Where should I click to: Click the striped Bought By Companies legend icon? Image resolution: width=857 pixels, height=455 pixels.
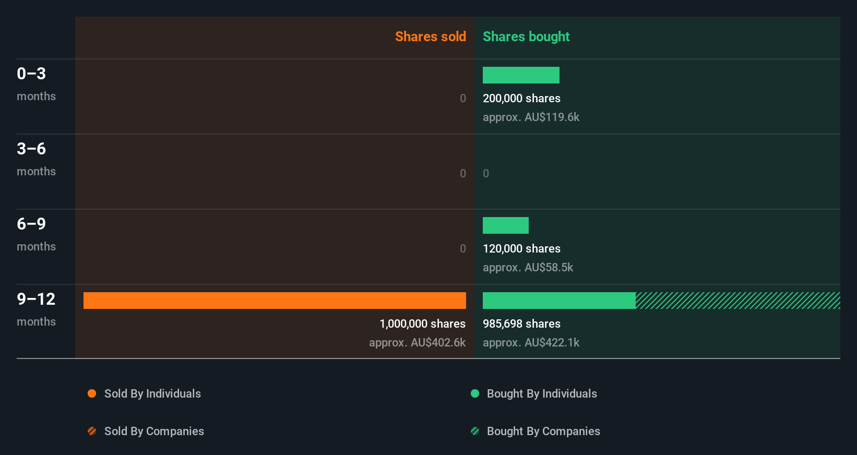pos(475,431)
